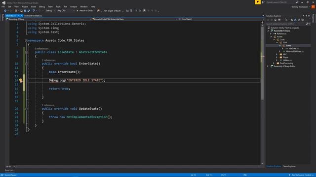Viewport: 316px width, 177px height.
Task: Select AbstractFSMState.cs in Solution Explorer
Action: pos(294,51)
